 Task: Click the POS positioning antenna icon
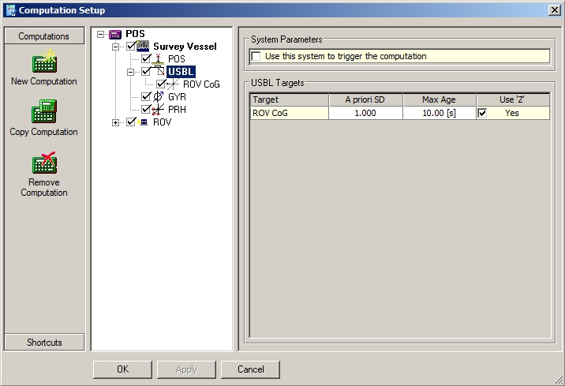158,59
